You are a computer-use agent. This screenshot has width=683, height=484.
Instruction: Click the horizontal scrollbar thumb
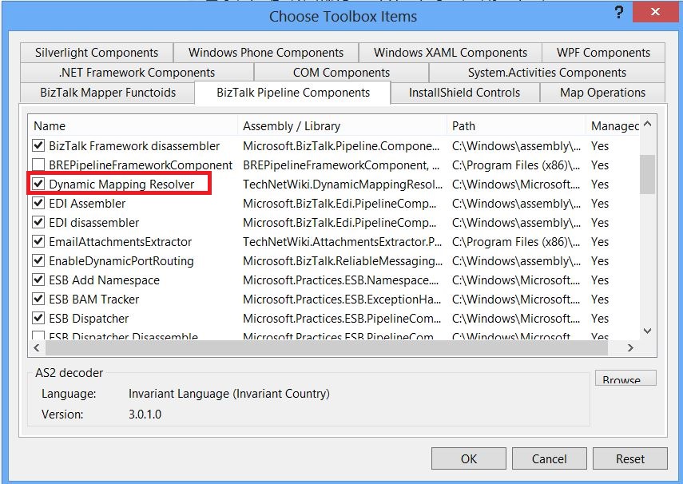pyautogui.click(x=326, y=347)
